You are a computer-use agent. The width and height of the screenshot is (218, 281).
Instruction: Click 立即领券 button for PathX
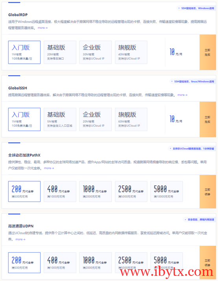[x=208, y=191]
